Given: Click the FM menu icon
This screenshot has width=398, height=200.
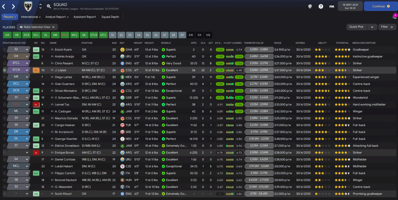Looking at the screenshot, I should [331, 6].
